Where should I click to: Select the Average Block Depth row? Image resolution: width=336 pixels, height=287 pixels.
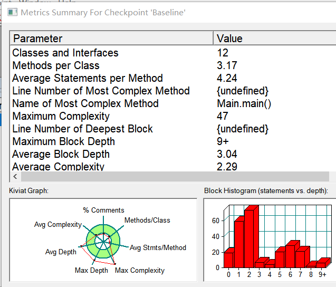coord(173,154)
